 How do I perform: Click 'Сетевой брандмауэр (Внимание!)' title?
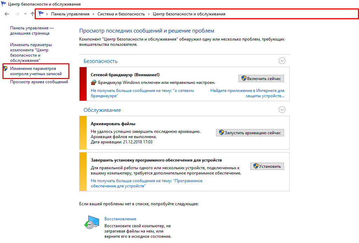125,75
